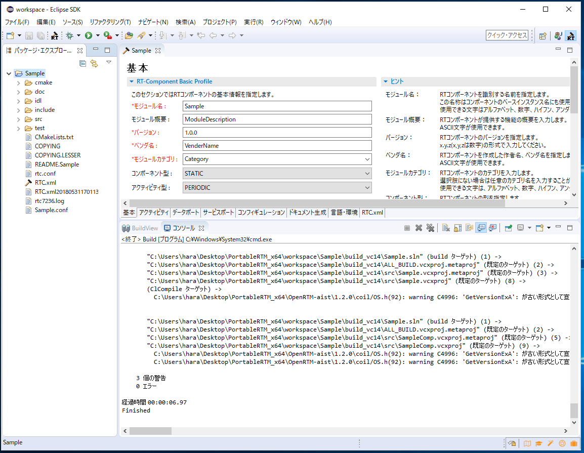Screen dimensions: 584x453
Task: Click the console horizontal scrollbar thumb
Action: coord(150,431)
